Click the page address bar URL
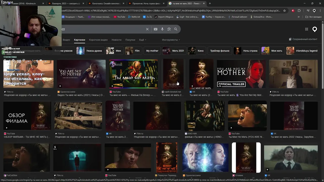The width and height of the screenshot is (324, 182). tap(171, 11)
